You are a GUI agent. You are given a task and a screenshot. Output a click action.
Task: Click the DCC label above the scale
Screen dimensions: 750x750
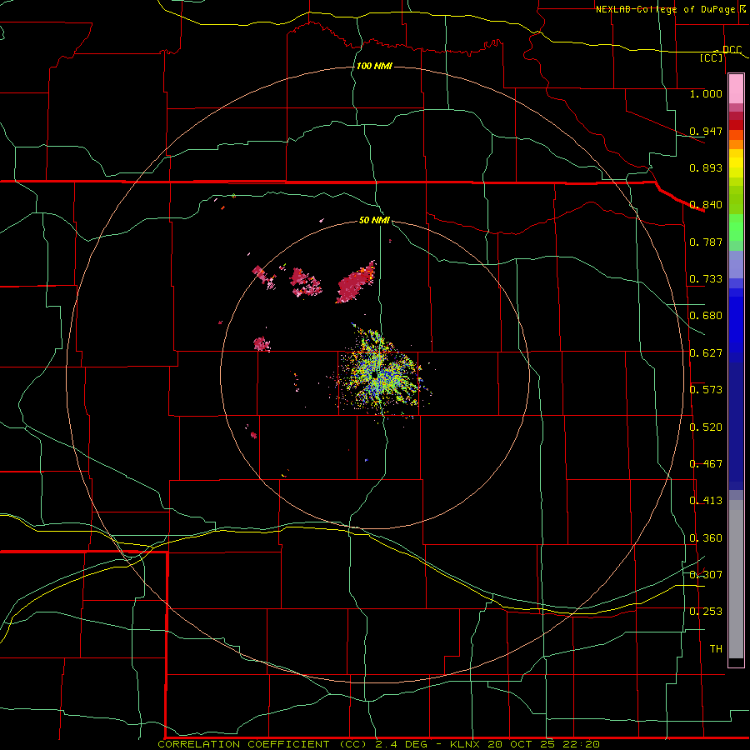(732, 50)
